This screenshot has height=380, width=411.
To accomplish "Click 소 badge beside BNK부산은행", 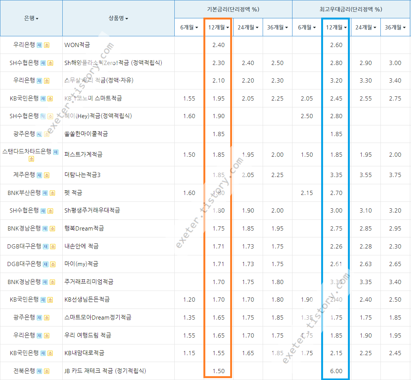I will 52,193.
